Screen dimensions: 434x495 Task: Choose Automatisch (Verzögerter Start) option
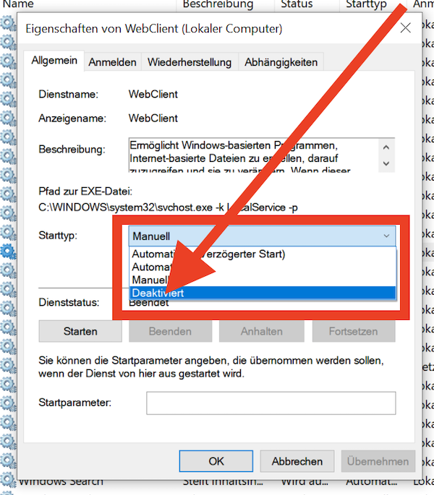pyautogui.click(x=263, y=254)
